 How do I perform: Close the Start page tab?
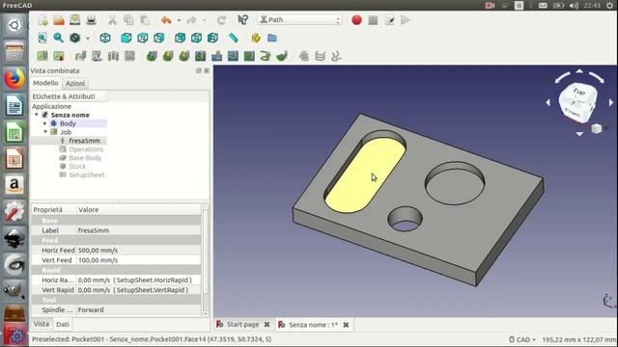tap(267, 325)
